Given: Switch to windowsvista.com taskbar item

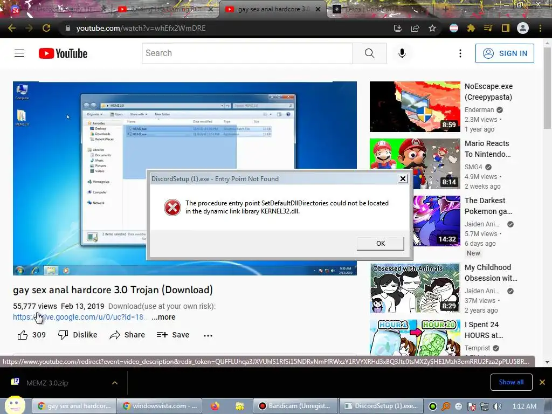Looking at the screenshot, I should click(x=160, y=406).
